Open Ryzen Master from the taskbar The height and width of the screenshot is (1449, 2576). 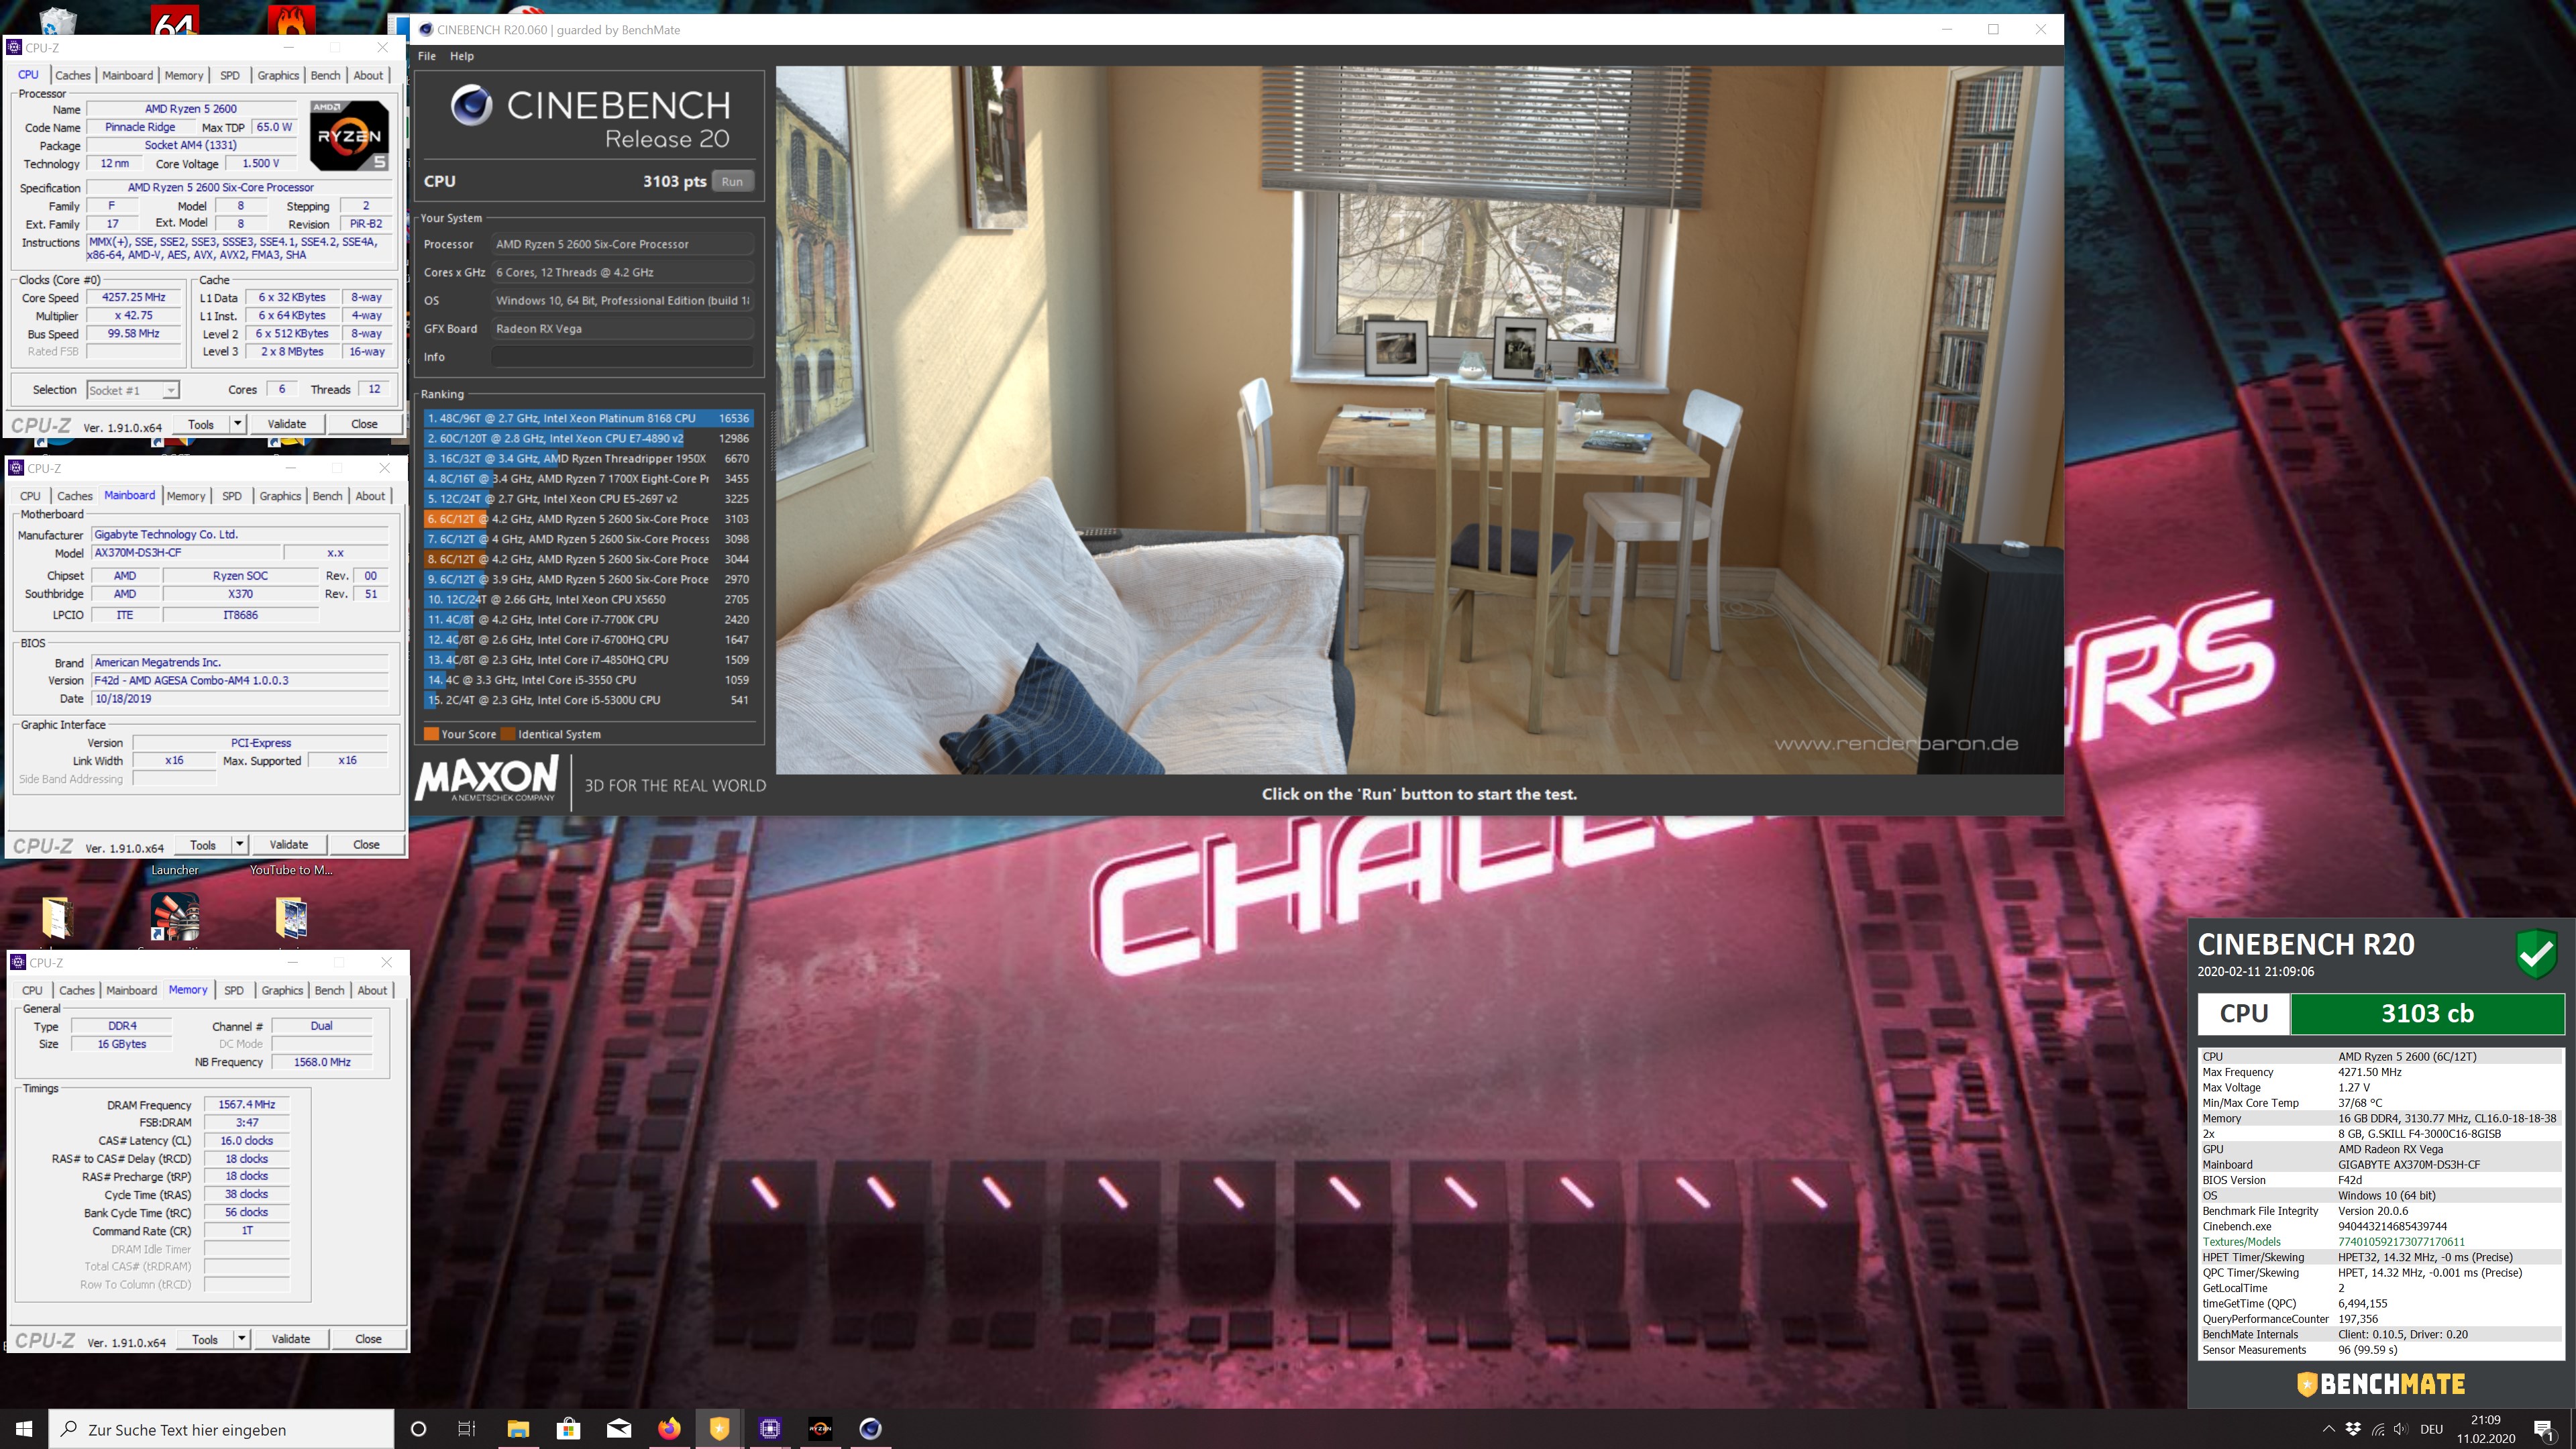pos(820,1428)
